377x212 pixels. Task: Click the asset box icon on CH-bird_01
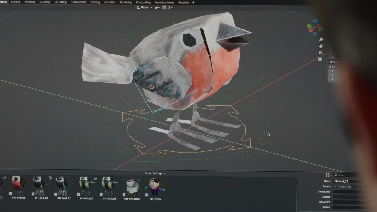[x=10, y=194]
